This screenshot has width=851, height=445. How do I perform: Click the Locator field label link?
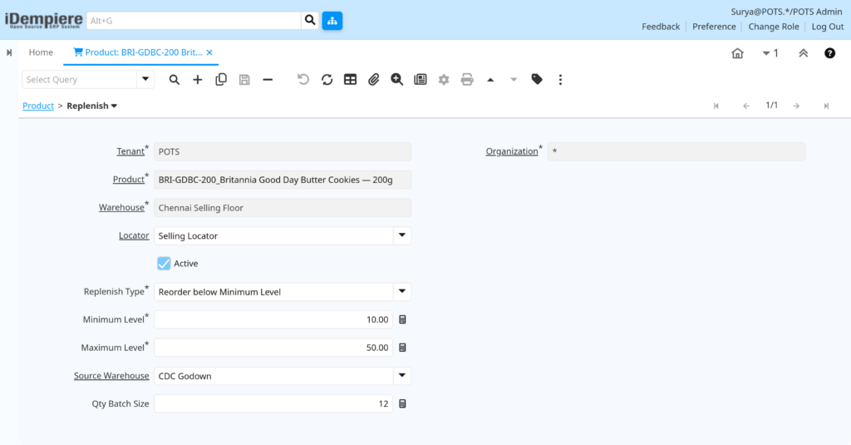pos(134,236)
